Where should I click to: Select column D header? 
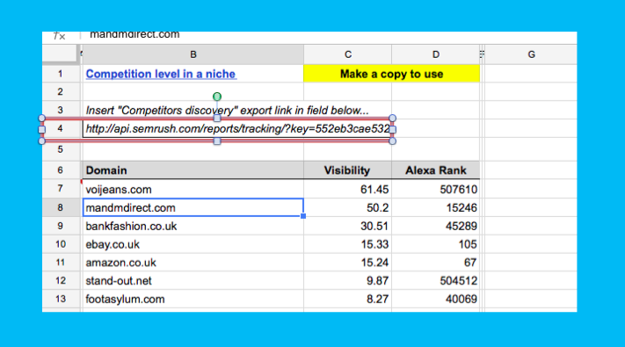point(436,54)
